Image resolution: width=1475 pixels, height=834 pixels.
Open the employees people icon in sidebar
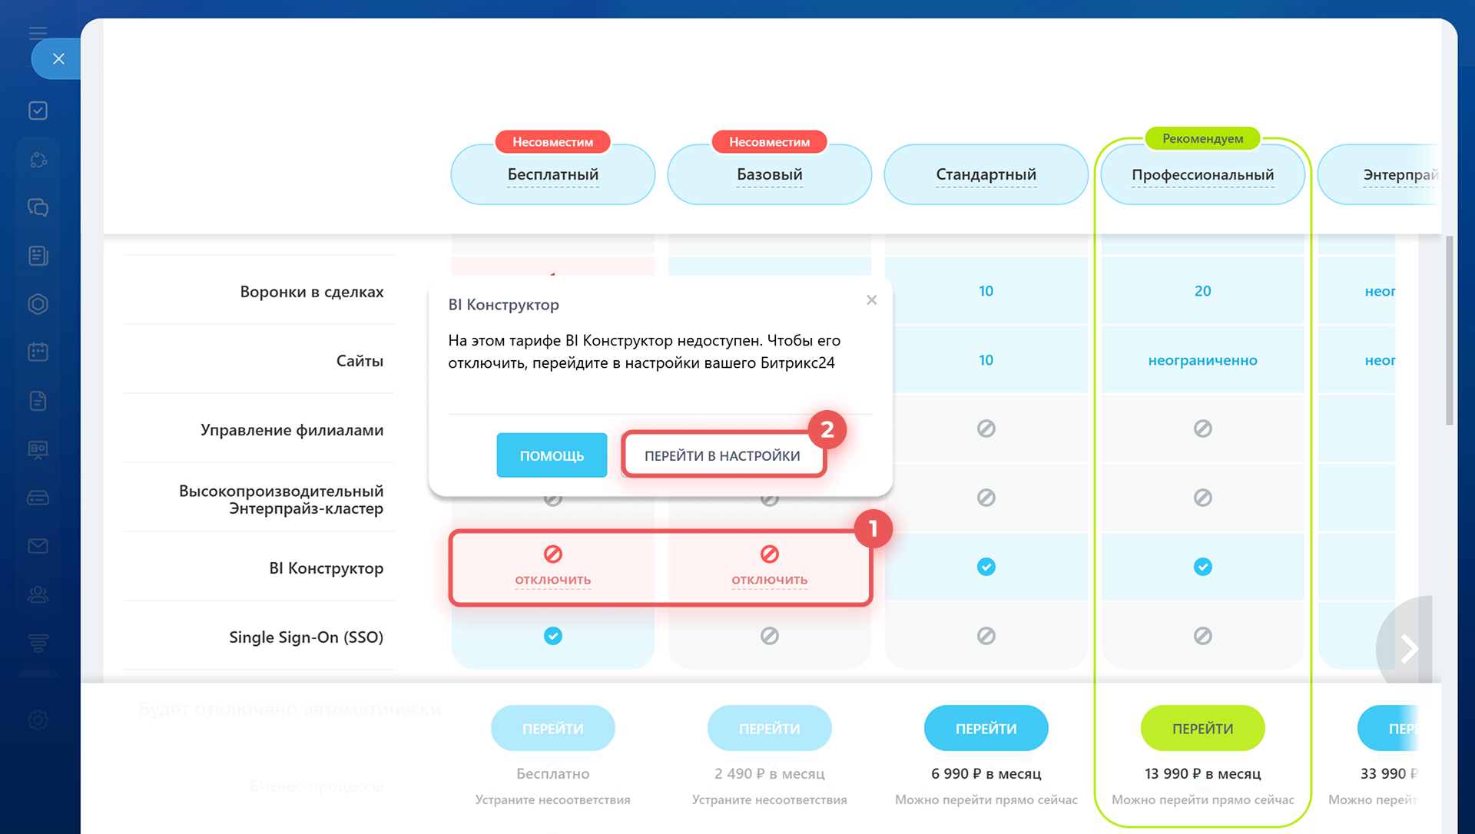tap(38, 594)
